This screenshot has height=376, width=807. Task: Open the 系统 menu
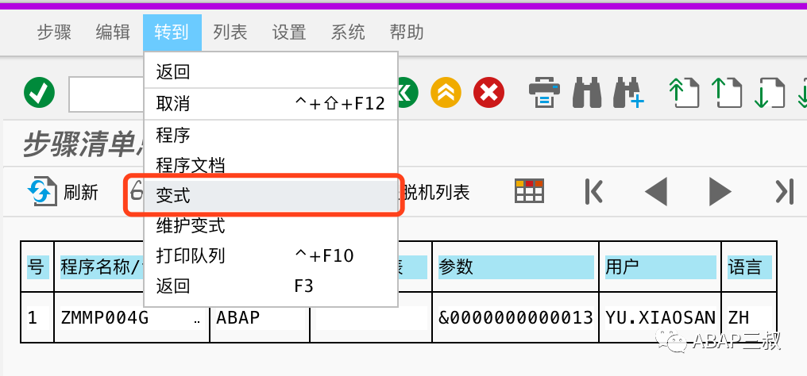pyautogui.click(x=348, y=33)
